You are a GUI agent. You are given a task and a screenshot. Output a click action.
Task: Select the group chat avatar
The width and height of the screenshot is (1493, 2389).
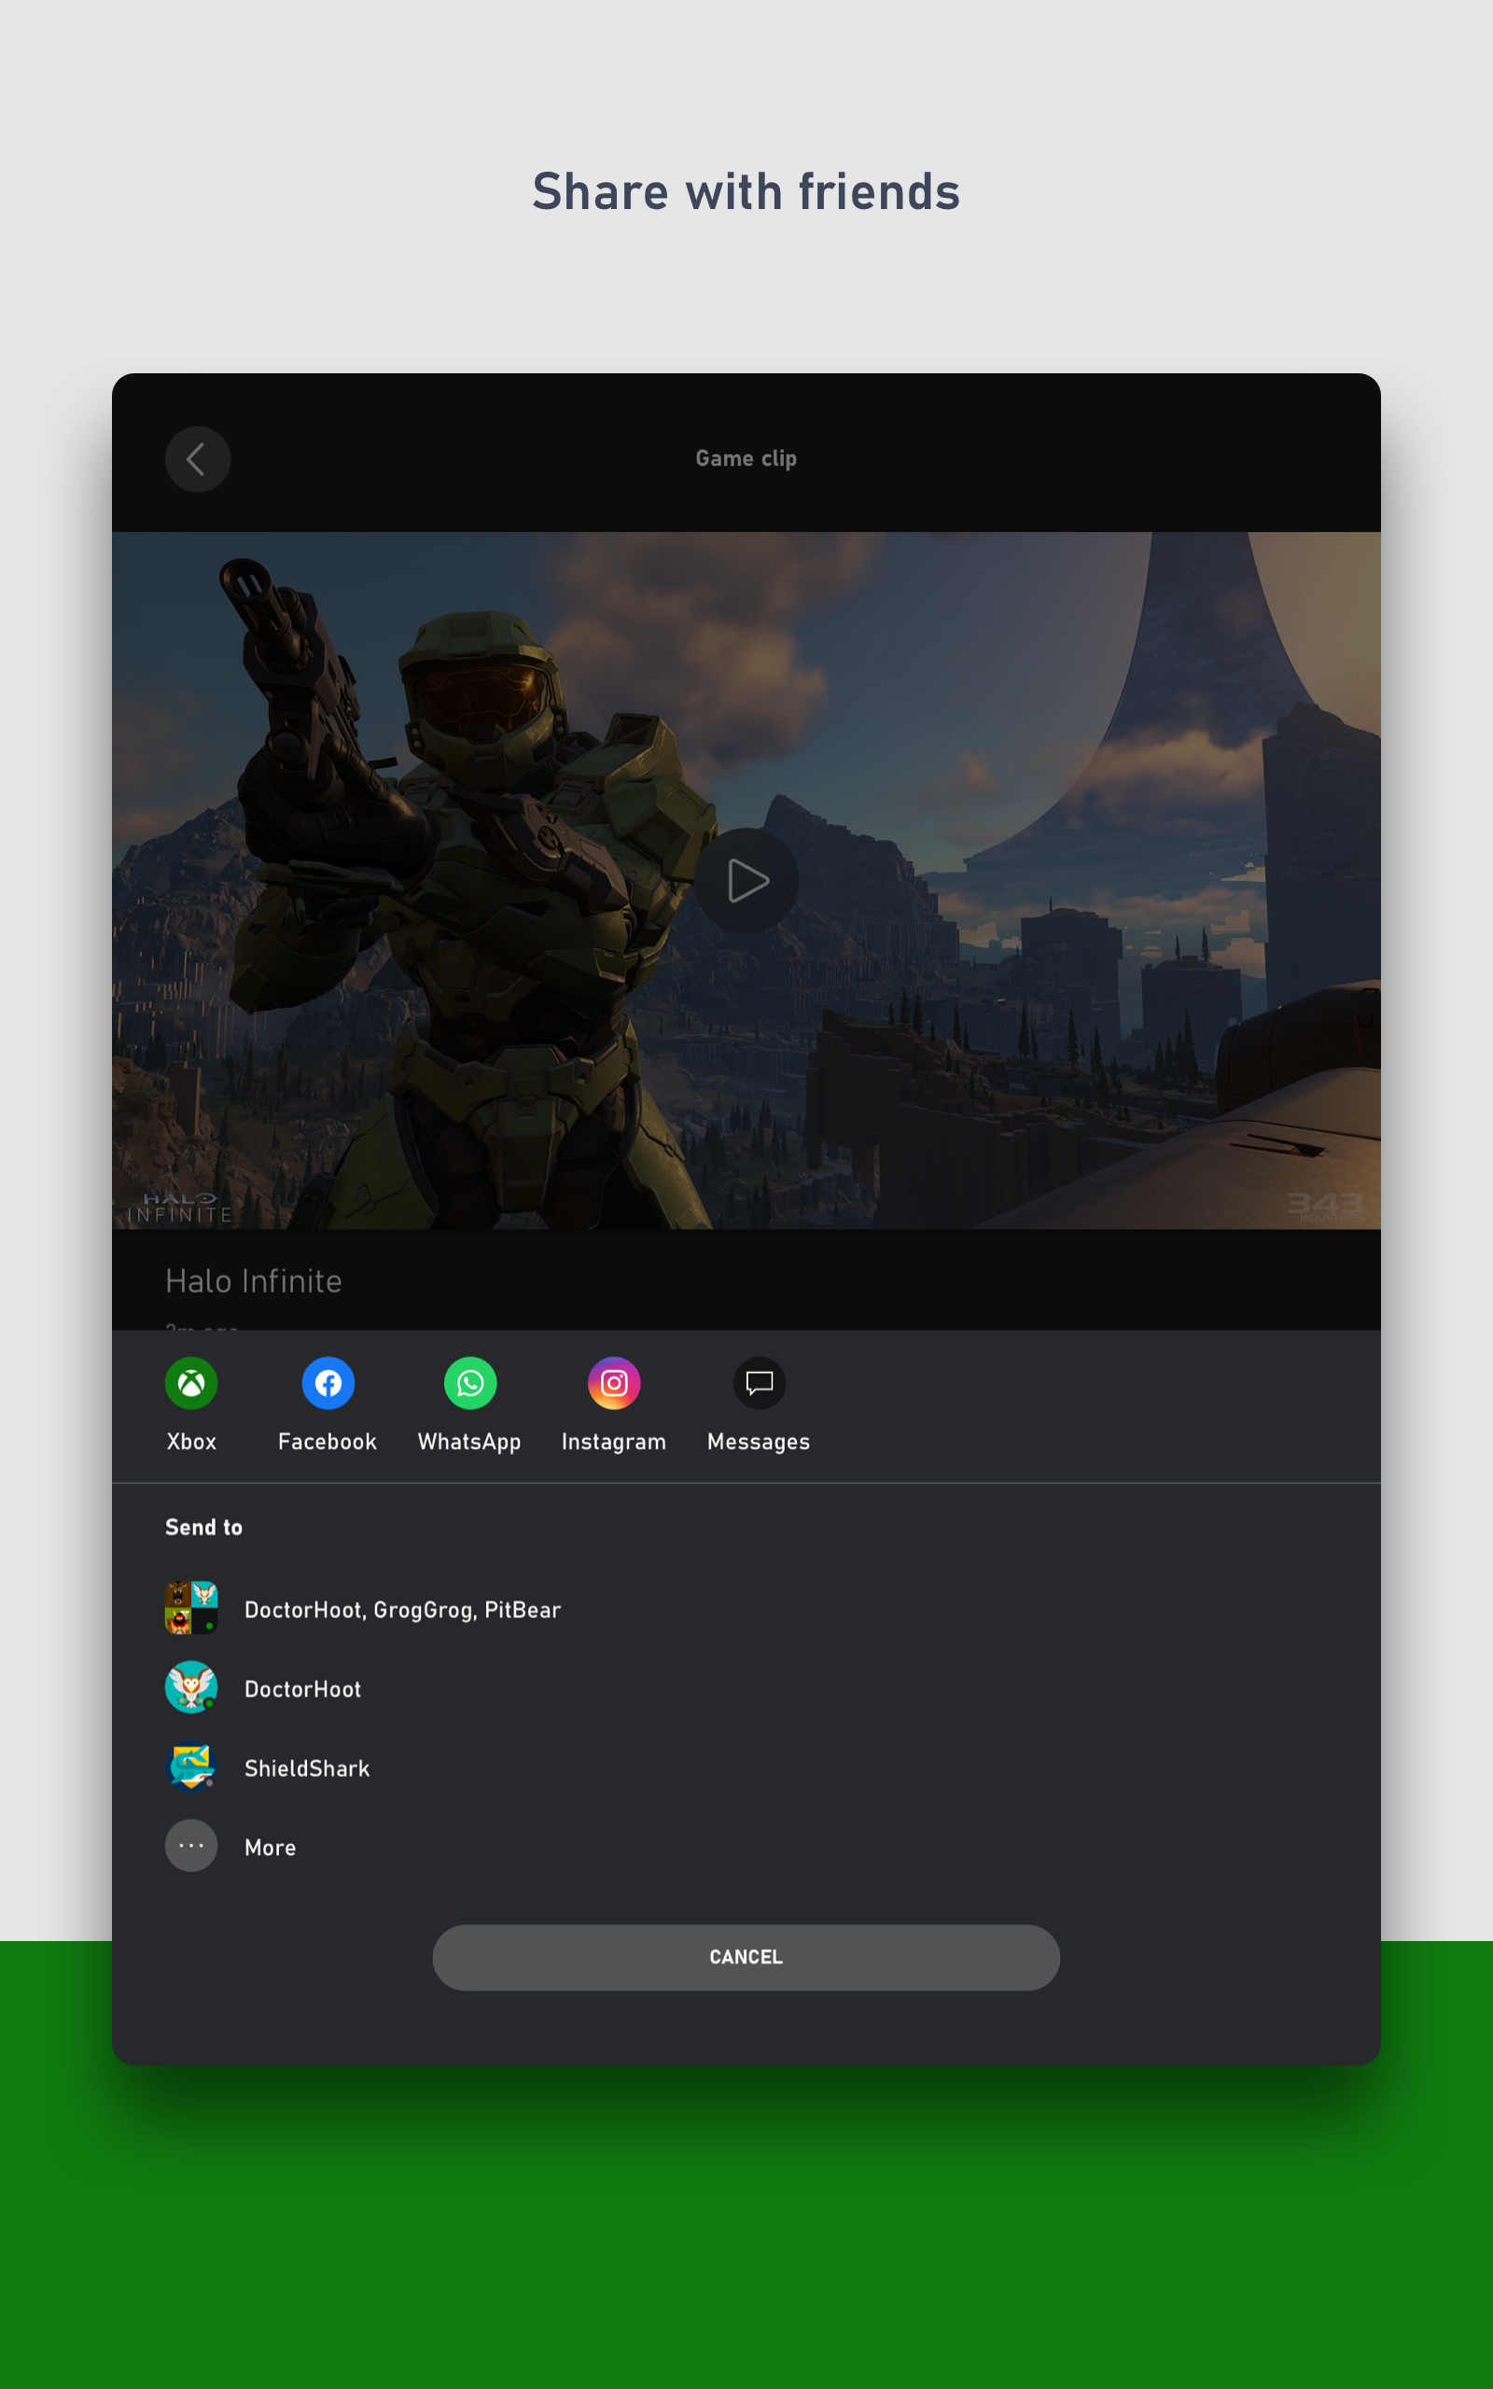tap(191, 1608)
